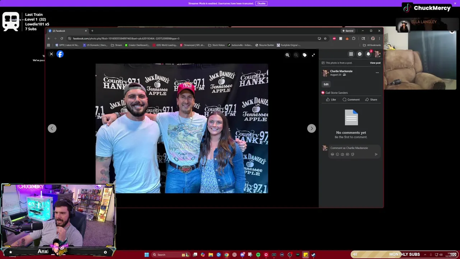The image size is (460, 259).
Task: Reload the Facebook page
Action: (62, 38)
